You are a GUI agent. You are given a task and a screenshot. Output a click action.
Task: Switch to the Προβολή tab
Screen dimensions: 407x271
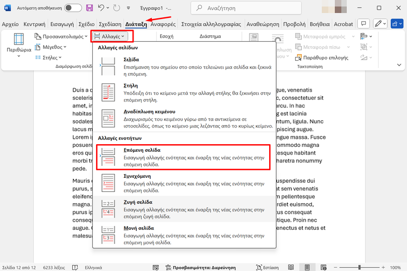[x=294, y=24]
